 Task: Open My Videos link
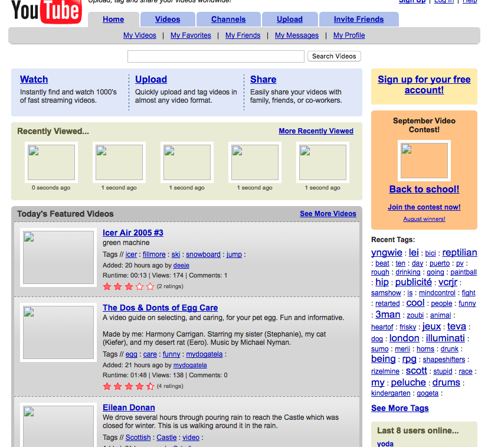pos(139,35)
